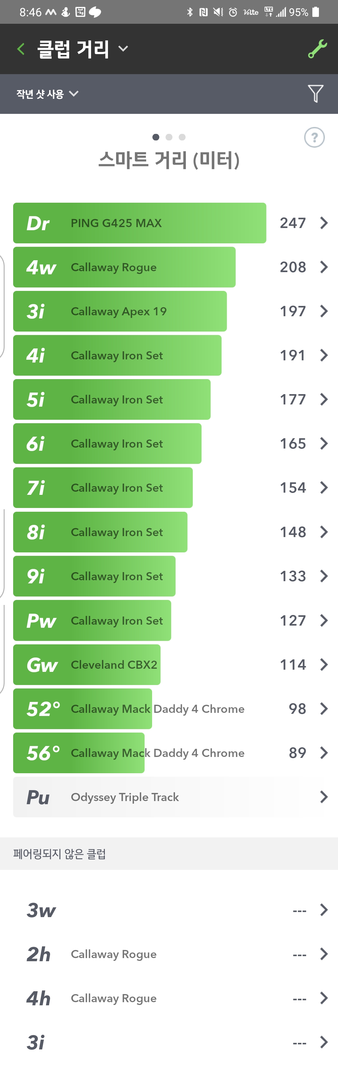Open the unpaired 2h Callaway Rogue club
This screenshot has height=1066, width=338.
(x=169, y=954)
